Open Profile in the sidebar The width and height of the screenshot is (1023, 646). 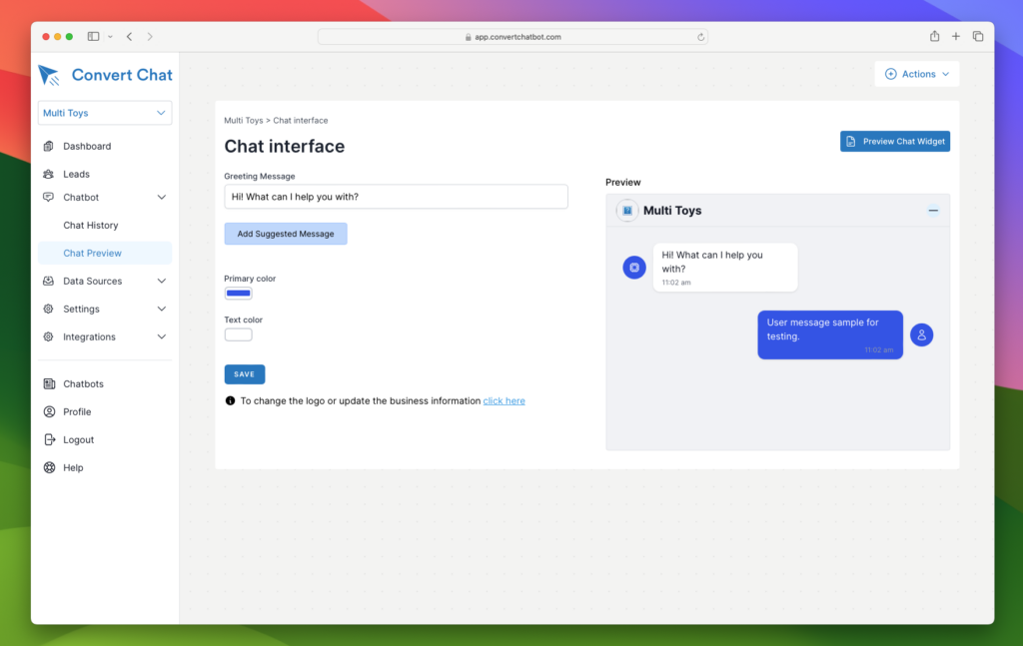pos(77,412)
